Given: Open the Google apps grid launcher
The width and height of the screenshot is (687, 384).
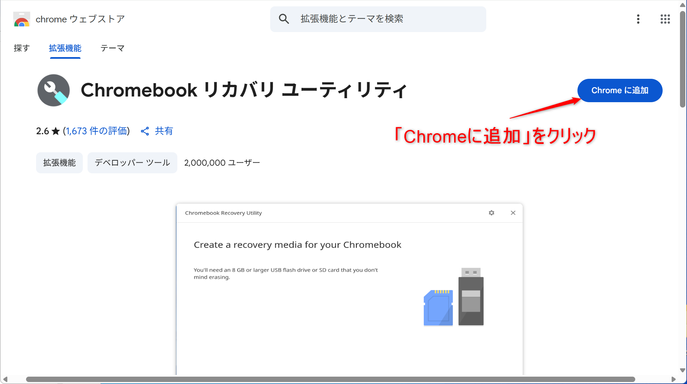Looking at the screenshot, I should 665,19.
